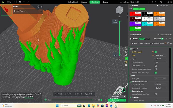Screen dimensions: 173x108
Task: Click the speedometer icon on side strip
Action: coord(126,55)
